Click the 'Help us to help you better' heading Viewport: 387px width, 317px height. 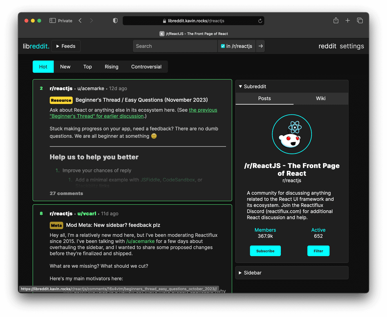point(94,157)
